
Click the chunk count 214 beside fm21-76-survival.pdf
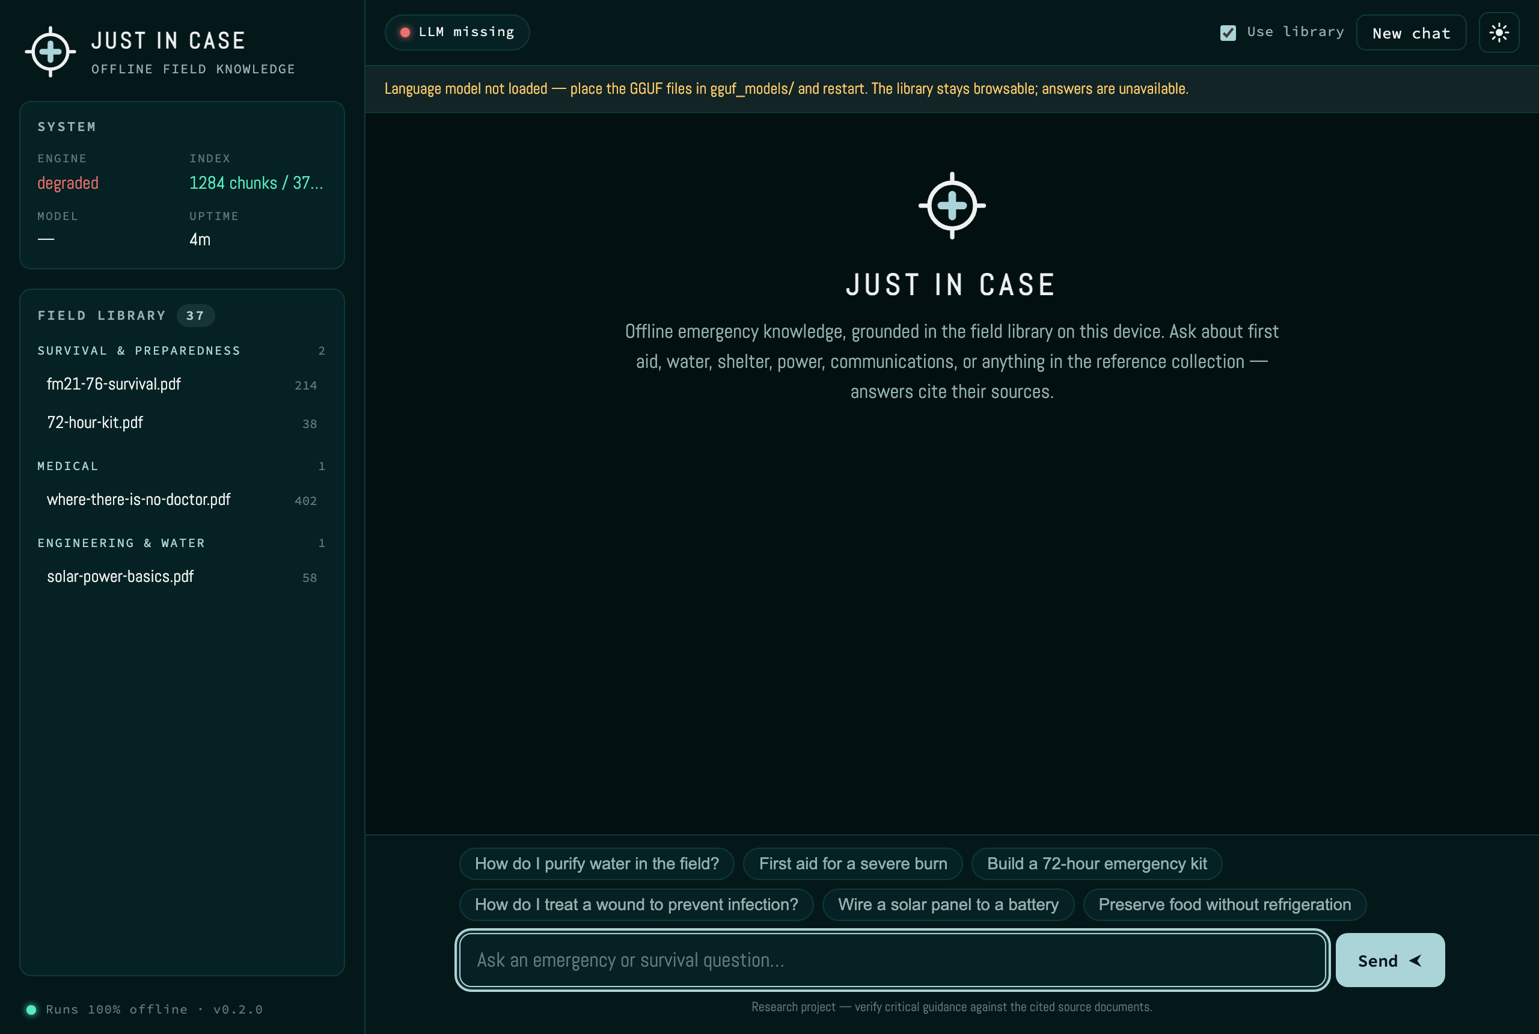pyautogui.click(x=305, y=386)
